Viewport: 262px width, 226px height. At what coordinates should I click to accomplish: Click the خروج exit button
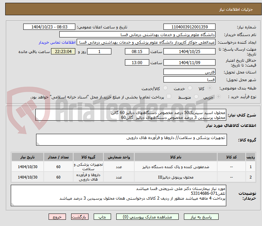click(57, 217)
